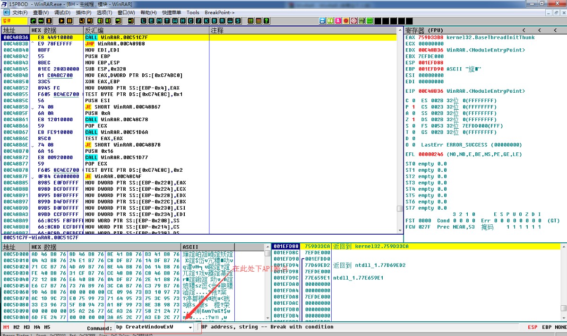Click the Step over icon
The image size is (567, 336).
pyautogui.click(x=90, y=21)
